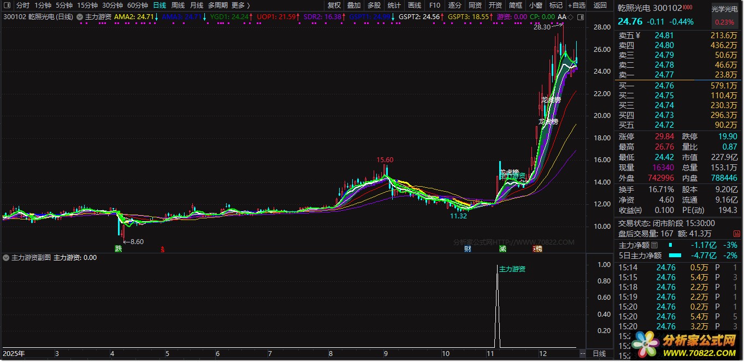The height and width of the screenshot is (362, 745).
Task: Click the diamond marker icon beside AA
Action: pos(571,17)
